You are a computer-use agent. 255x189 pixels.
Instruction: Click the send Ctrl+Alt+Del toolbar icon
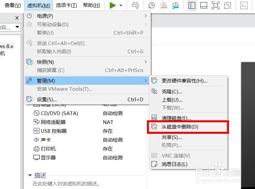click(135, 5)
